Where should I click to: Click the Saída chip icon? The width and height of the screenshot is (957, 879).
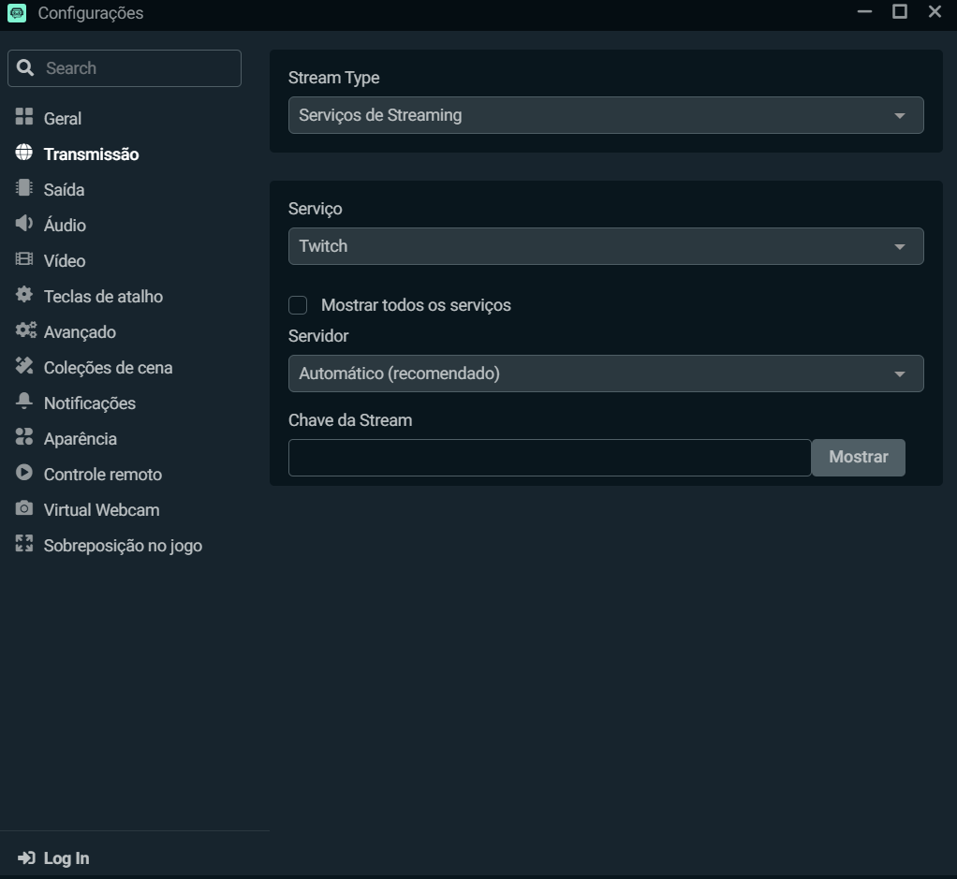coord(23,188)
